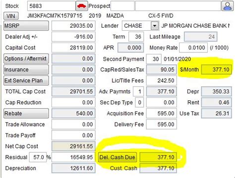Edit Second Payment days field 30
The width and height of the screenshot is (235, 178).
pyautogui.click(x=154, y=59)
